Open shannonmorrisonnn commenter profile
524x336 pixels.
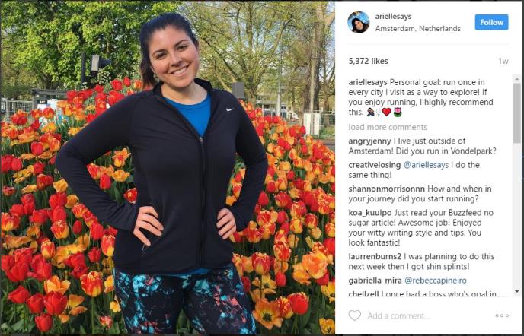tap(387, 189)
